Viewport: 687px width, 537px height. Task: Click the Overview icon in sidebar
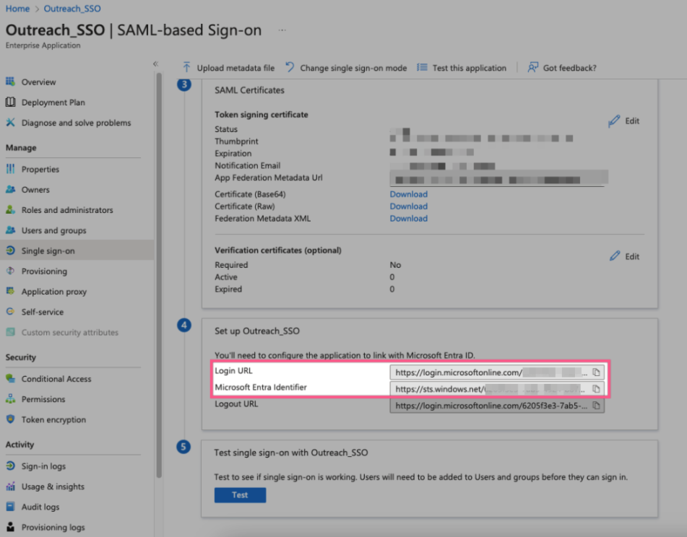10,82
